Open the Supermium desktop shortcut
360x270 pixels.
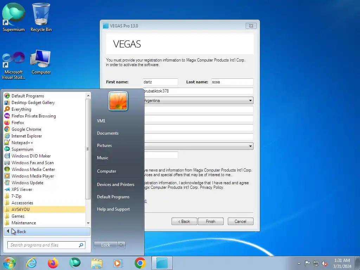[14, 18]
